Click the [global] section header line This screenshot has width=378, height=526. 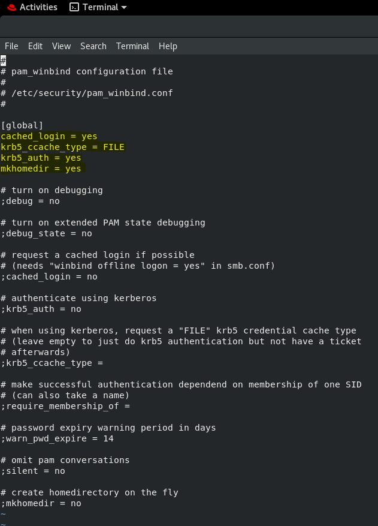(x=22, y=125)
